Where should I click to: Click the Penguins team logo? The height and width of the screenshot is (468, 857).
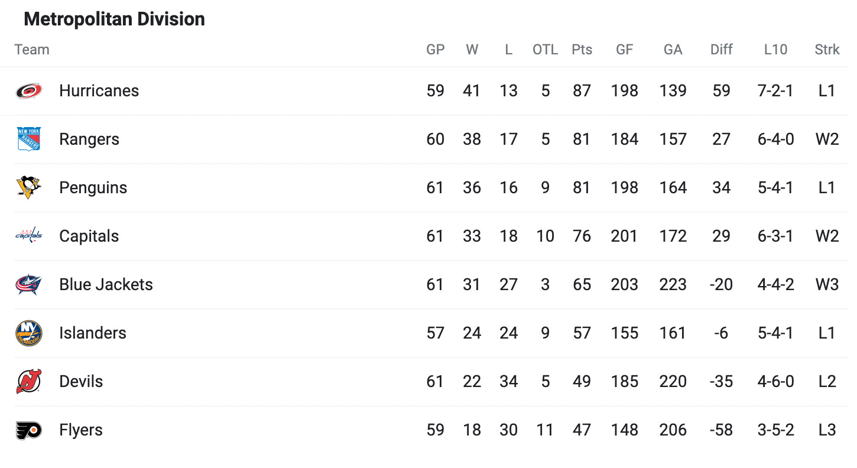(x=29, y=188)
